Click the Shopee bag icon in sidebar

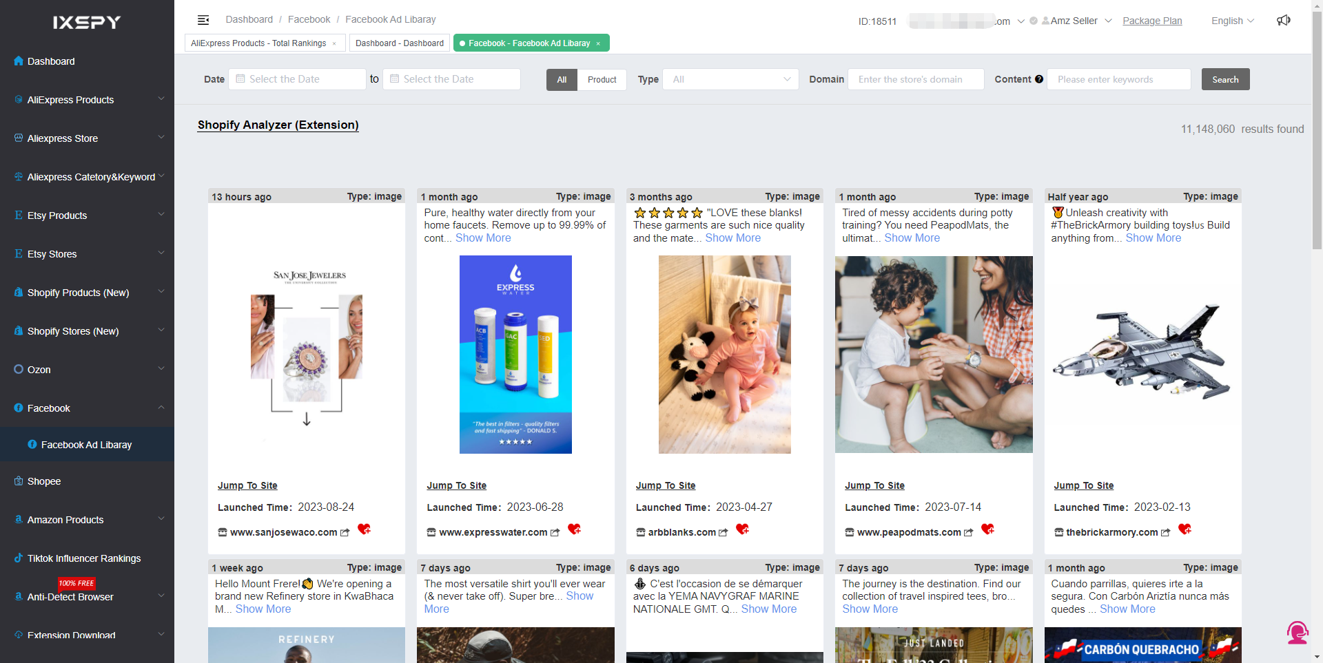(x=19, y=481)
